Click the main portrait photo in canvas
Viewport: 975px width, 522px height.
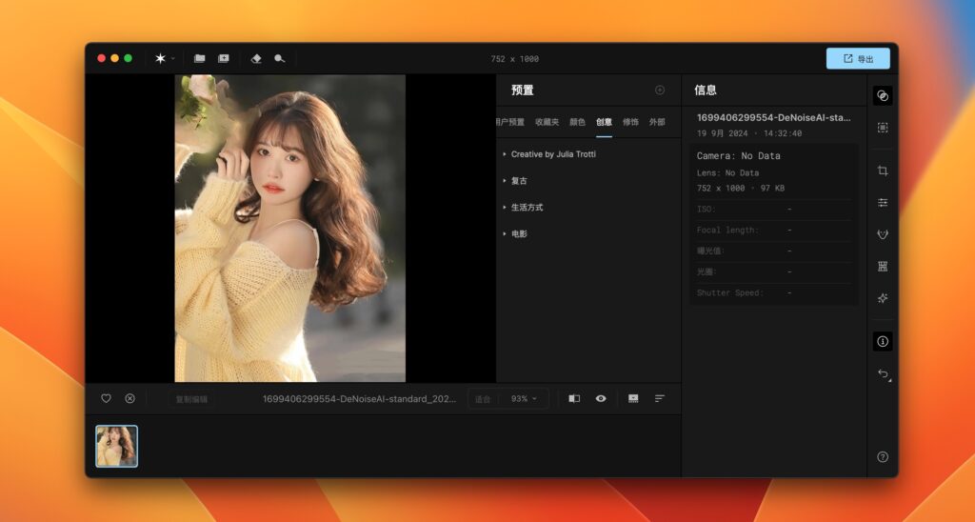pos(289,229)
